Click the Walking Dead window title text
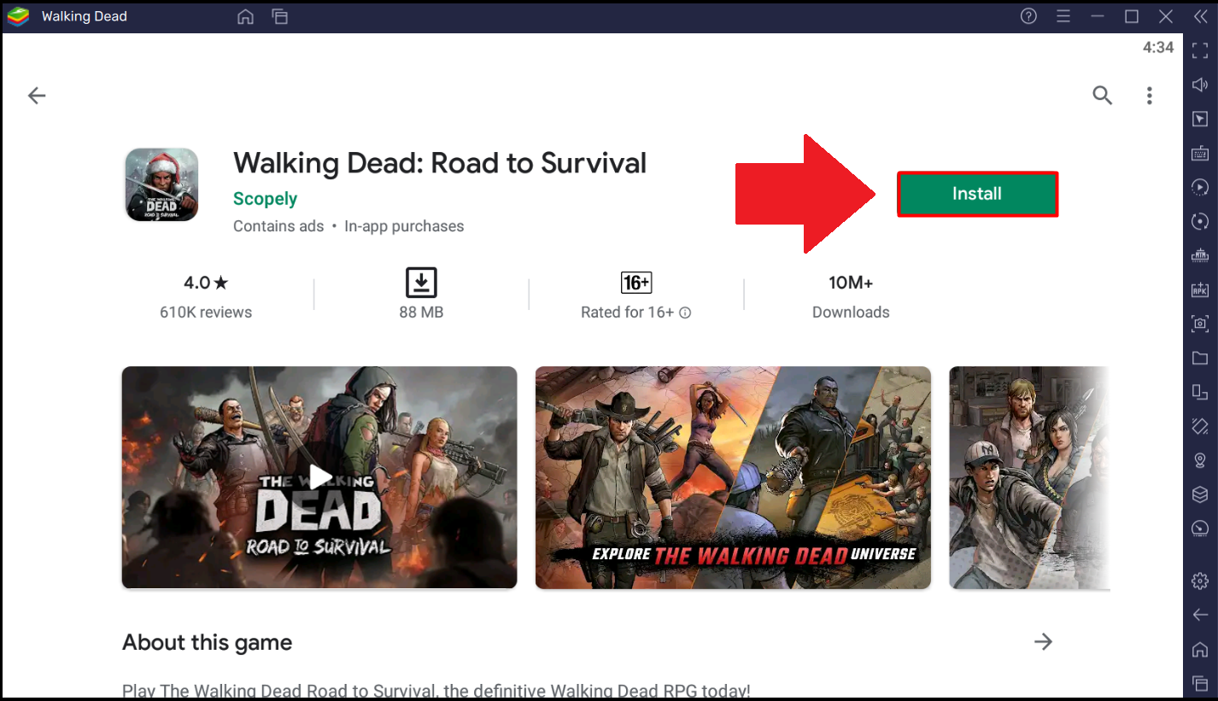 (85, 16)
